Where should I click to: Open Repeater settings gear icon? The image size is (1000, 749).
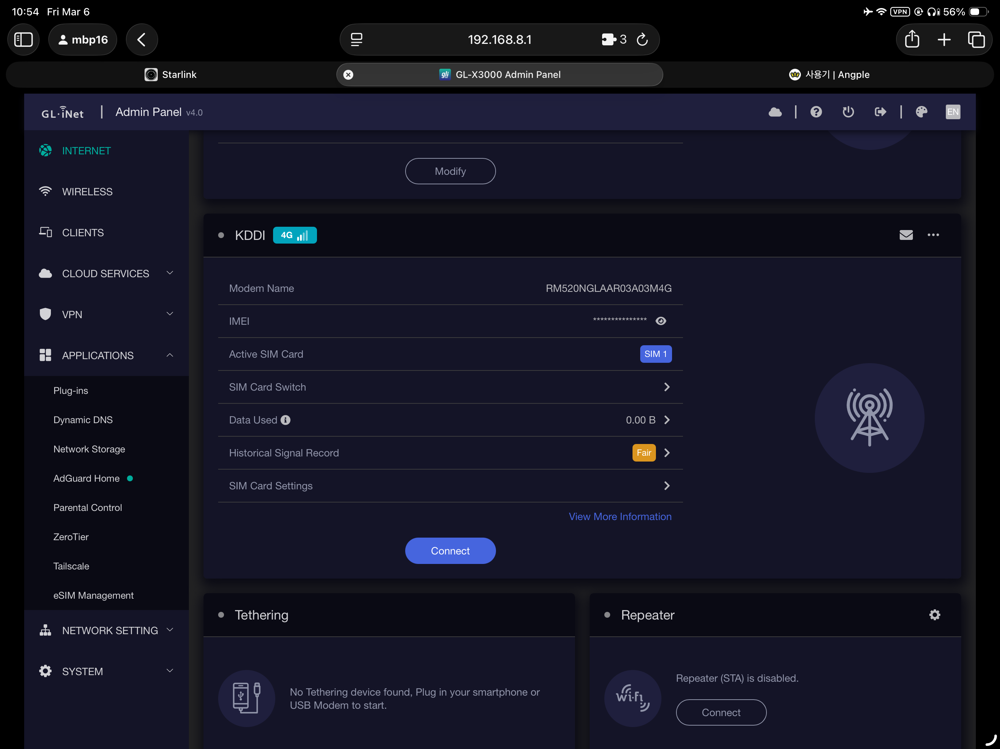point(934,615)
